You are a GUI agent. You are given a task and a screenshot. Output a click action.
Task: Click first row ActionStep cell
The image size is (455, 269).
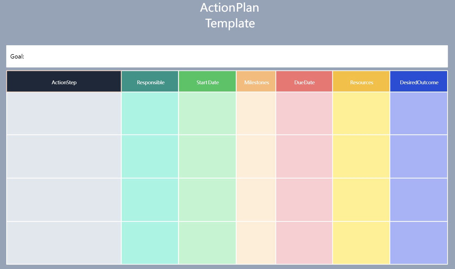[x=64, y=114]
